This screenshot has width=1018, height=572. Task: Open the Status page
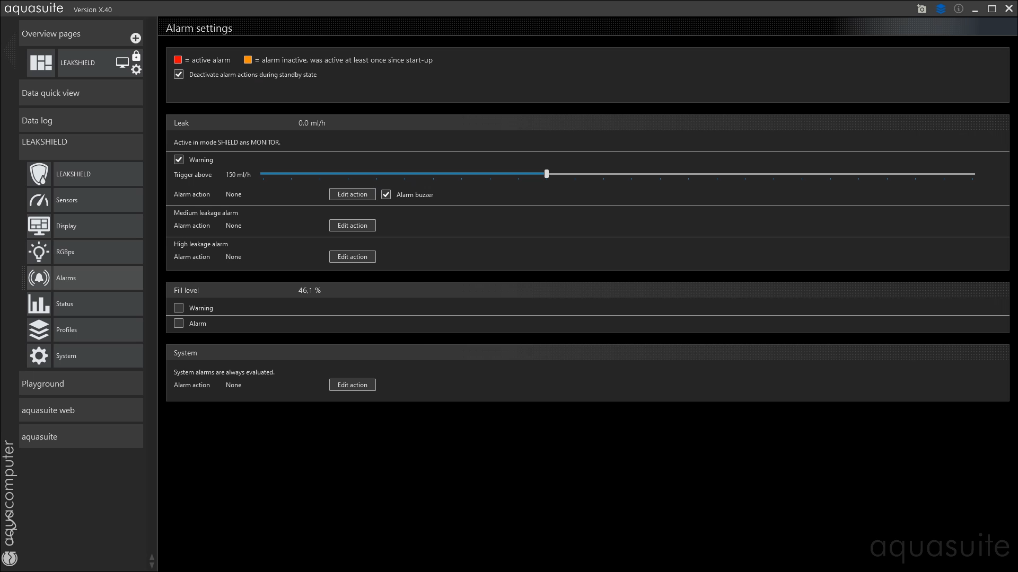tap(98, 303)
